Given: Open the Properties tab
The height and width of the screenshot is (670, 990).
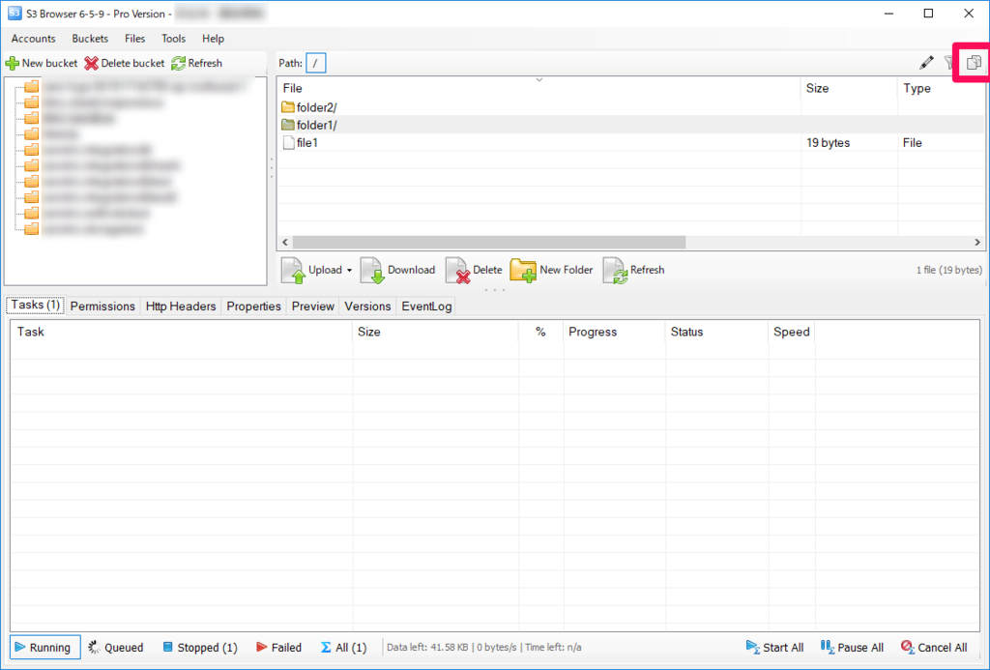Looking at the screenshot, I should click(x=254, y=306).
